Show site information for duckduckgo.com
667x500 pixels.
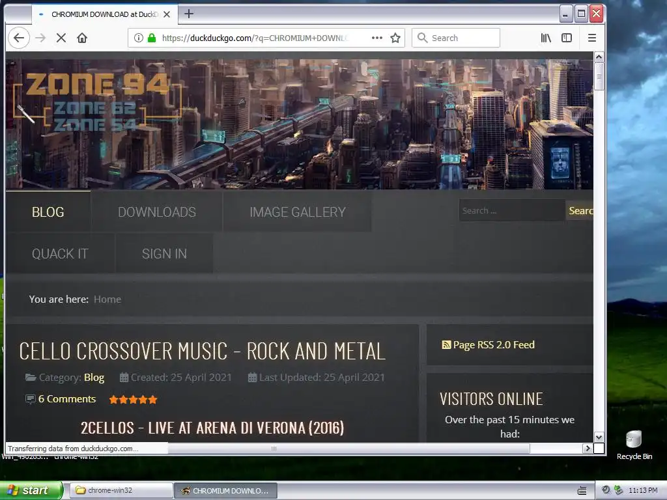coord(138,38)
